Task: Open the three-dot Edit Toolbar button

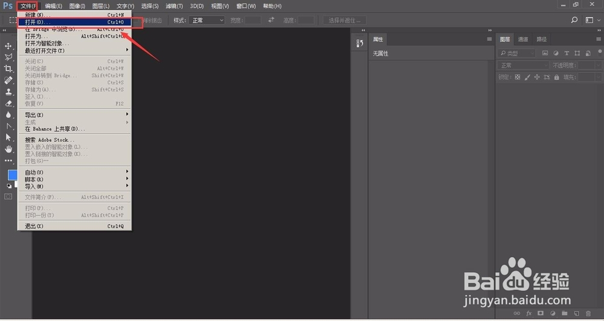Action: click(8, 160)
